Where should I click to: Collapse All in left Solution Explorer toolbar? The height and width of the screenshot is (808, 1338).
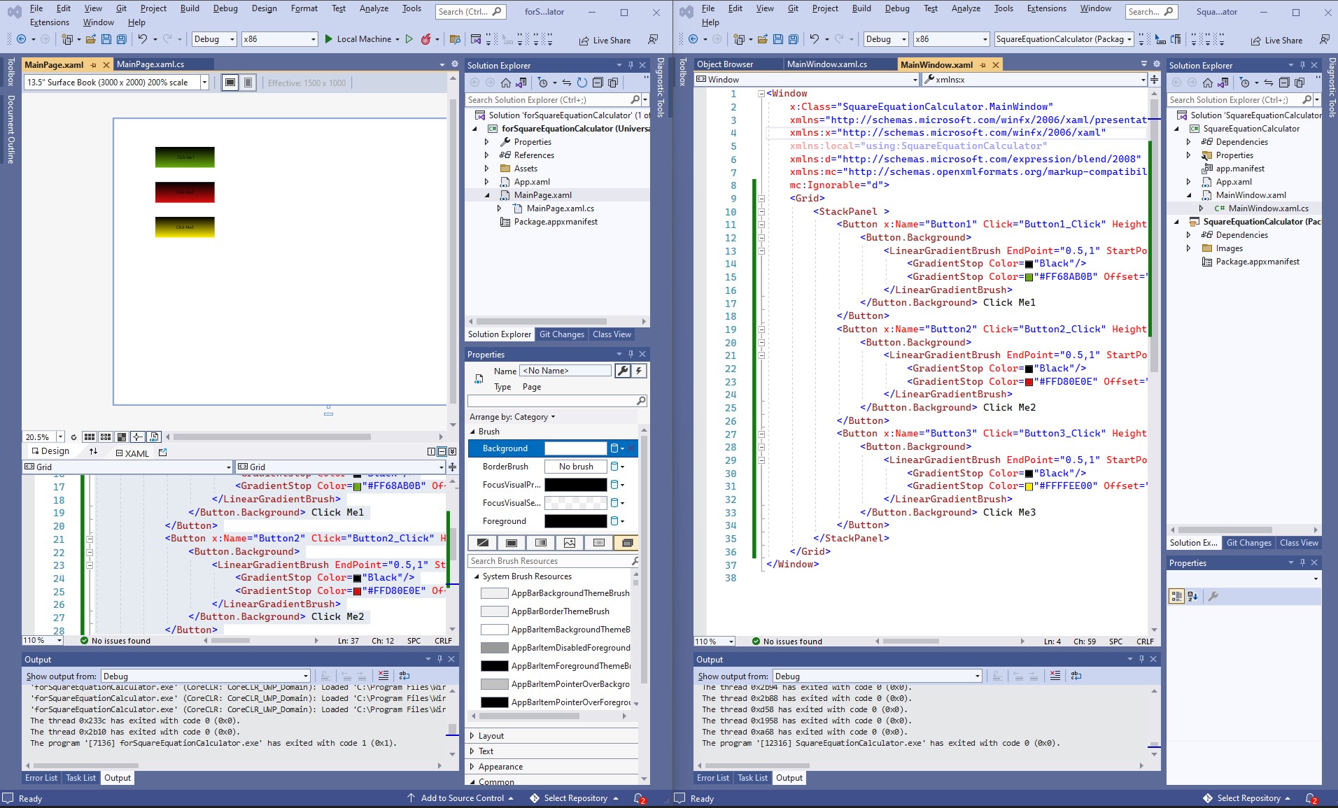click(598, 83)
